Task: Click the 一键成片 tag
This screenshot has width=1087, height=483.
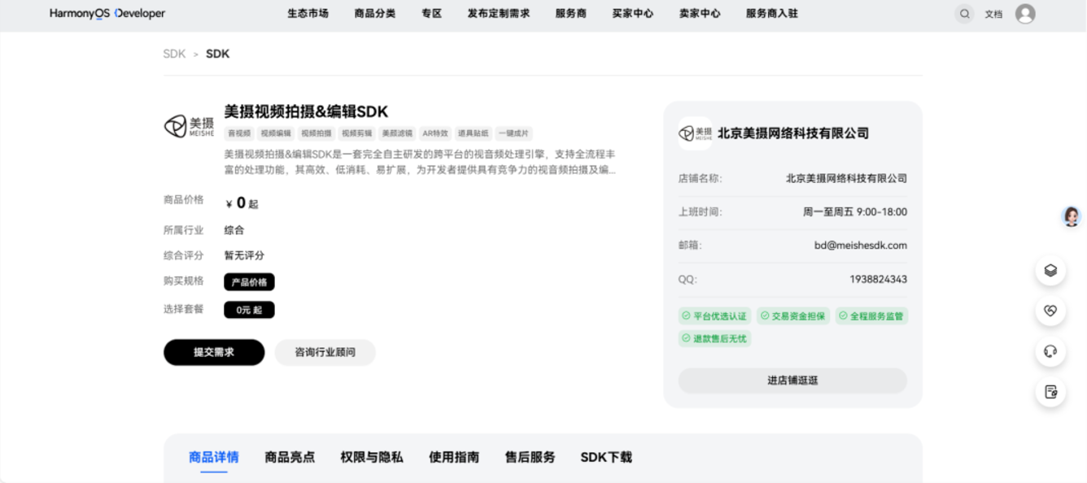Action: pos(514,133)
